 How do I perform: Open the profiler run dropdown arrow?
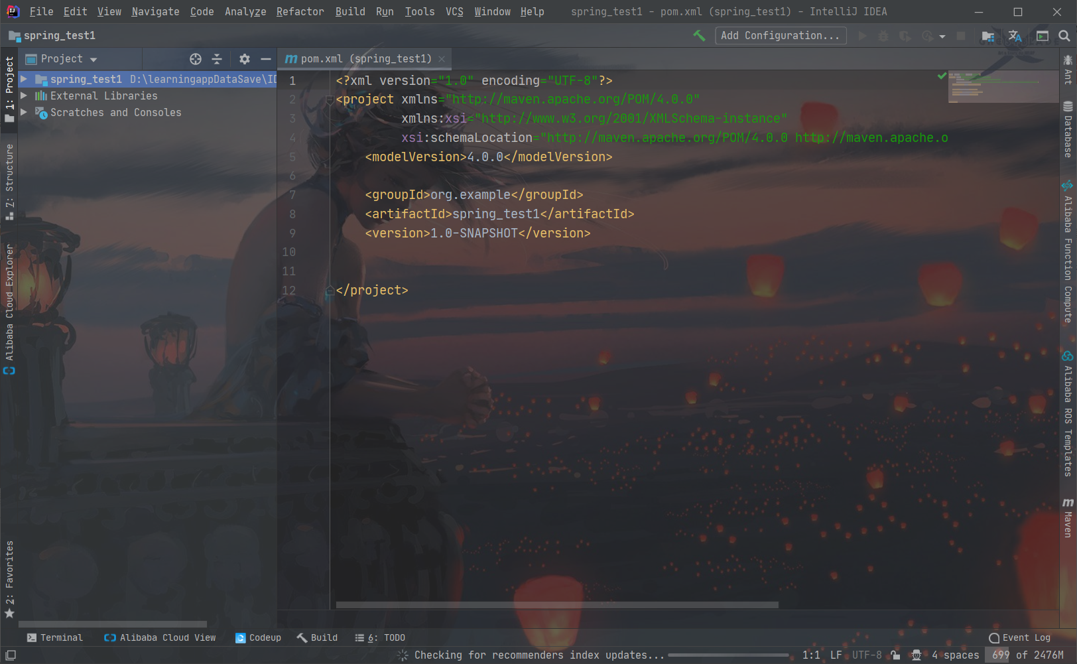(x=942, y=36)
